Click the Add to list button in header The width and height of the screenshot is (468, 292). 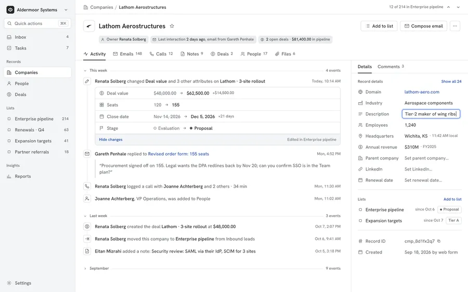379,26
